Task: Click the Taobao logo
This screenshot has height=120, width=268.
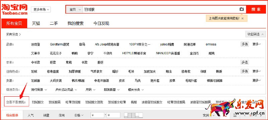Action: click(x=14, y=9)
